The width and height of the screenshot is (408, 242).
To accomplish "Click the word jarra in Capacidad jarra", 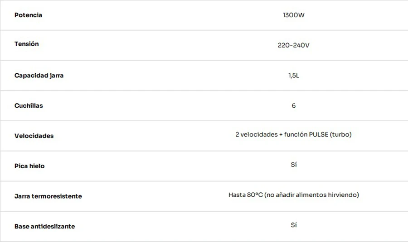I will click(x=57, y=76).
